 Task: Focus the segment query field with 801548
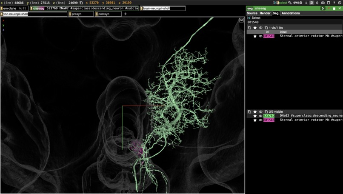click(294, 22)
